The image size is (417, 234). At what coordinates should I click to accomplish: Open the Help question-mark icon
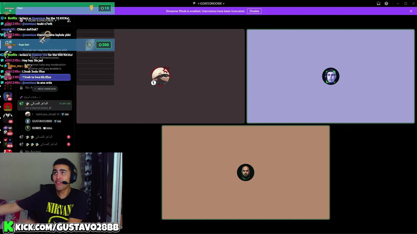pyautogui.click(x=386, y=4)
